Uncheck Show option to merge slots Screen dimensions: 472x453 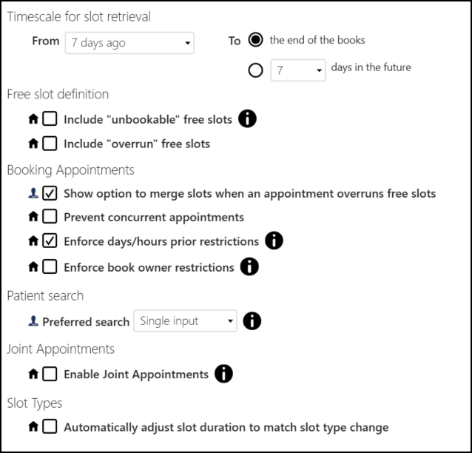coord(50,193)
